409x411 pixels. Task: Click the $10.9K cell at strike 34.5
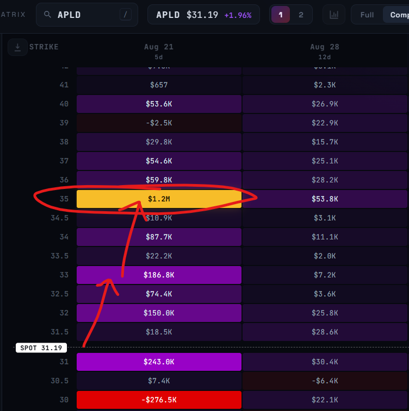click(x=159, y=218)
